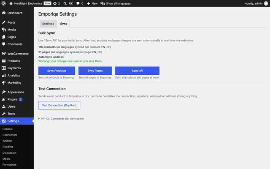Click the Marketing megaphone icon
The image size is (270, 169).
[x=4, y=83]
